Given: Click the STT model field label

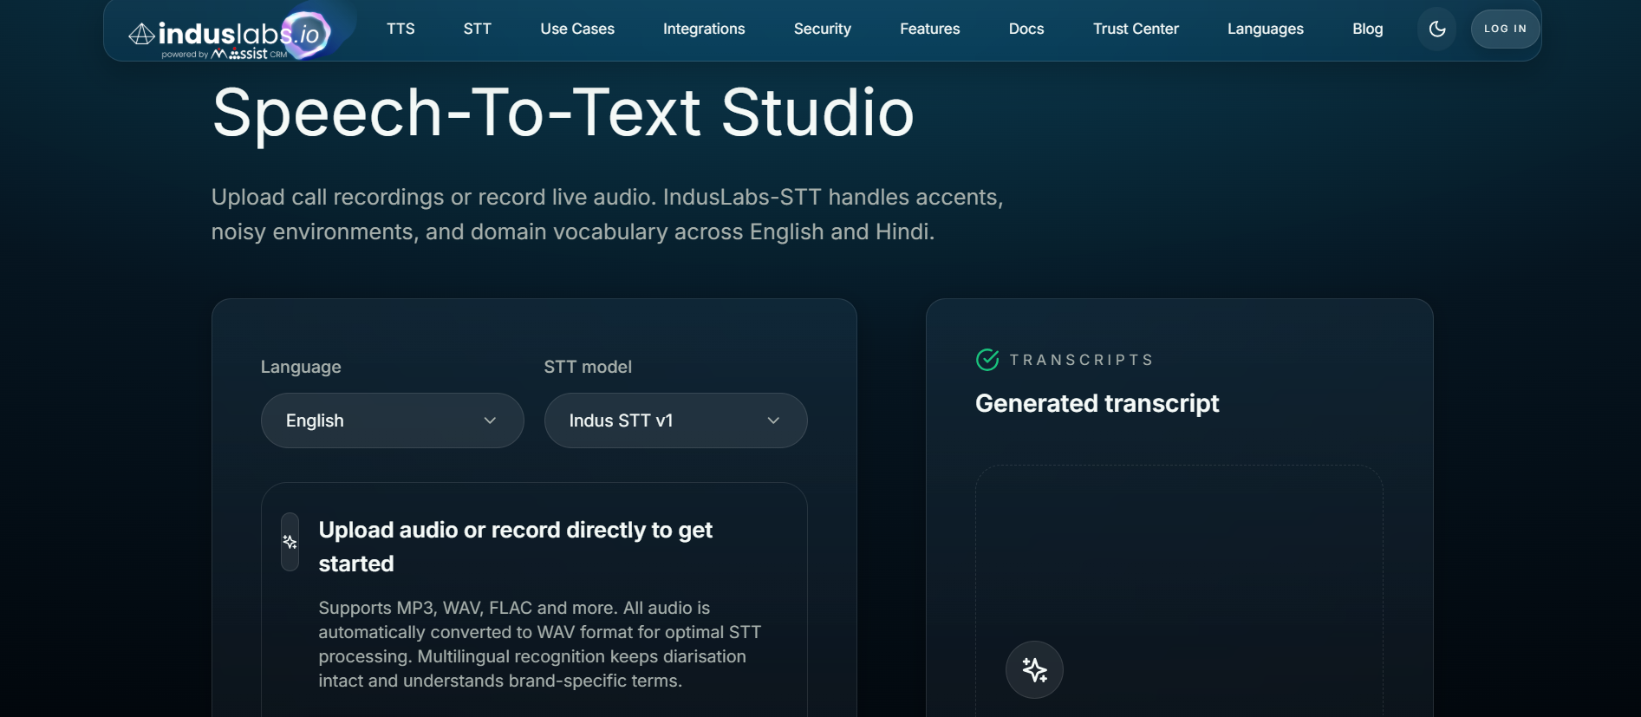Looking at the screenshot, I should pos(588,367).
